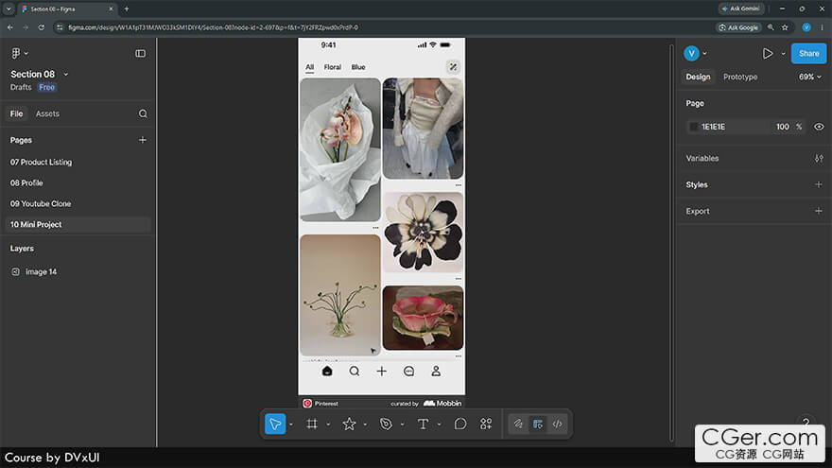Image resolution: width=832 pixels, height=468 pixels.
Task: Toggle the sidebar minimize UI icon
Action: [140, 54]
